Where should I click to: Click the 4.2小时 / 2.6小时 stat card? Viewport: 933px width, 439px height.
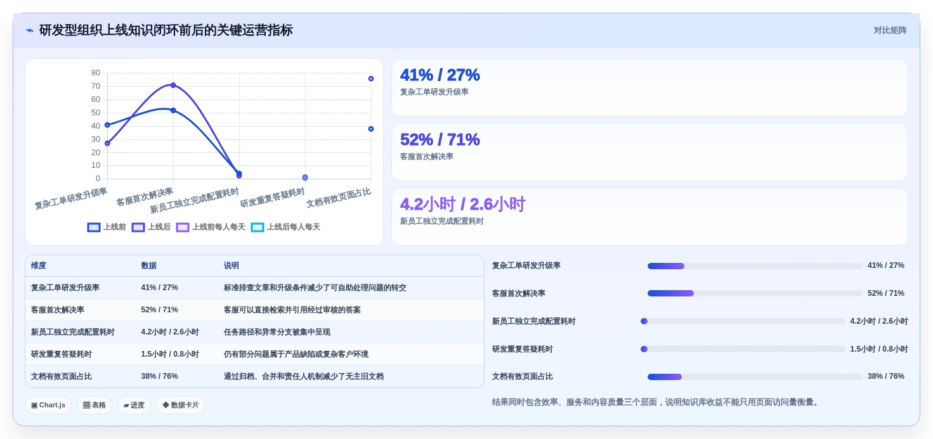[649, 217]
